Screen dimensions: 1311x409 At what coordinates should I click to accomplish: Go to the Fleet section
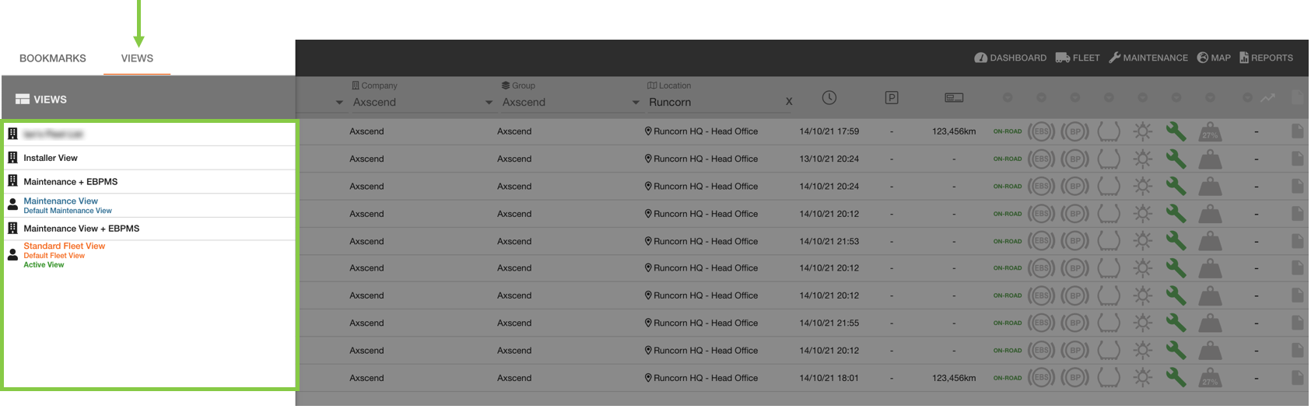click(1078, 58)
